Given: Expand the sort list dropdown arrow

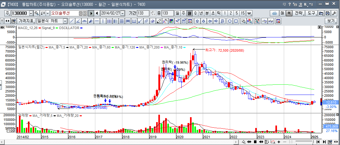Looking at the screenshot, I should point(48,13).
